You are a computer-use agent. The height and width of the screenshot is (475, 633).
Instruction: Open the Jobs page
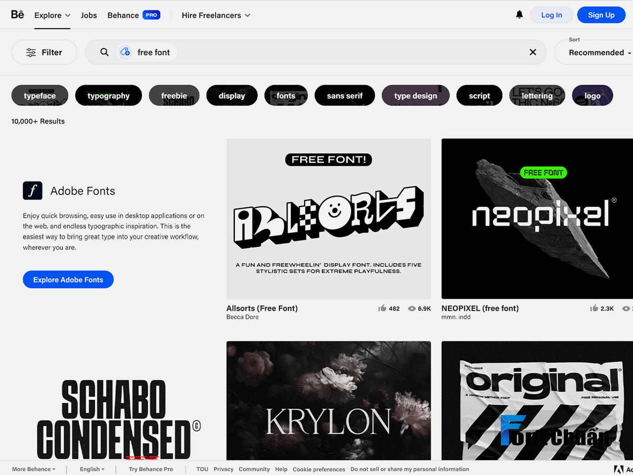click(x=89, y=15)
